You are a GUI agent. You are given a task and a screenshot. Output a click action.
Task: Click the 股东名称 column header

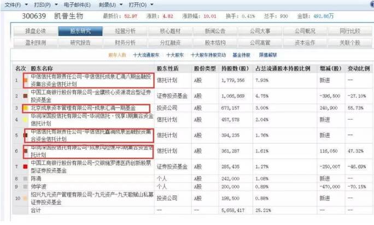[42, 69]
